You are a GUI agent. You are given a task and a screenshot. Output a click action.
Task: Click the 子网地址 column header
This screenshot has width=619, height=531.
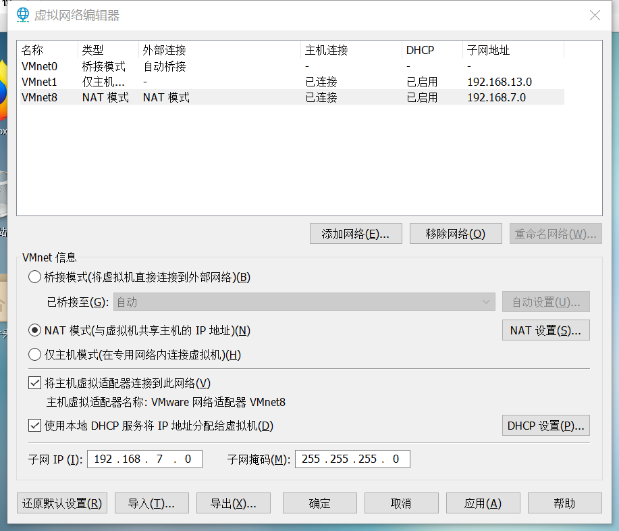click(513, 50)
